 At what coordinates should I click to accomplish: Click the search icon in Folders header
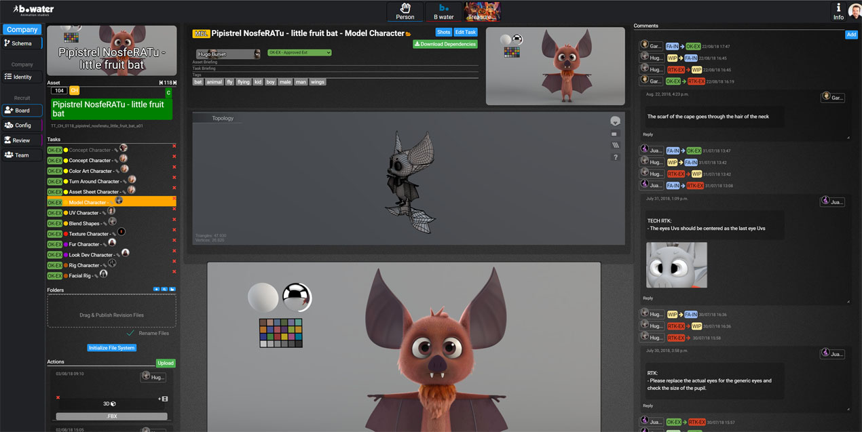(164, 290)
